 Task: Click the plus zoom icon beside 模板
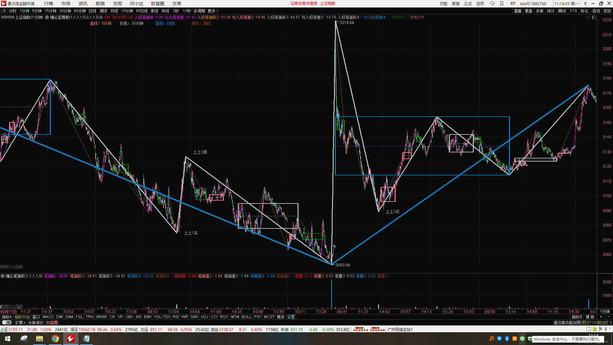[x=601, y=317]
